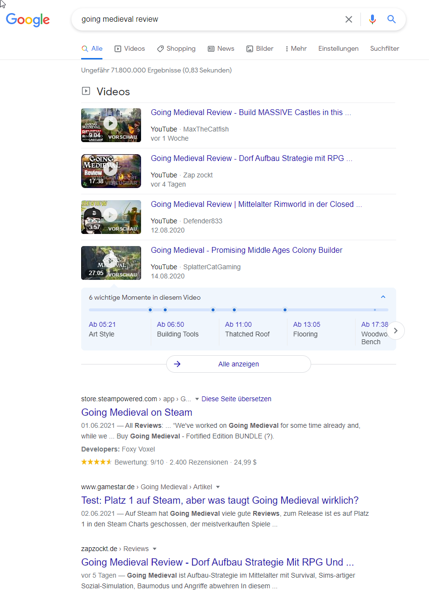The width and height of the screenshot is (429, 597).
Task: Start voice search with microphone icon
Action: click(372, 19)
